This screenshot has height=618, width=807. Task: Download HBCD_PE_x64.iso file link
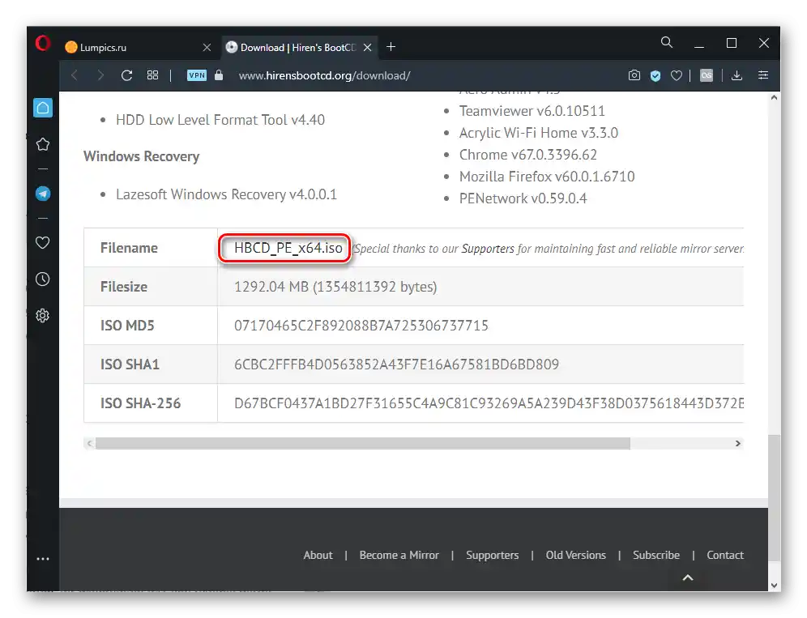click(288, 248)
